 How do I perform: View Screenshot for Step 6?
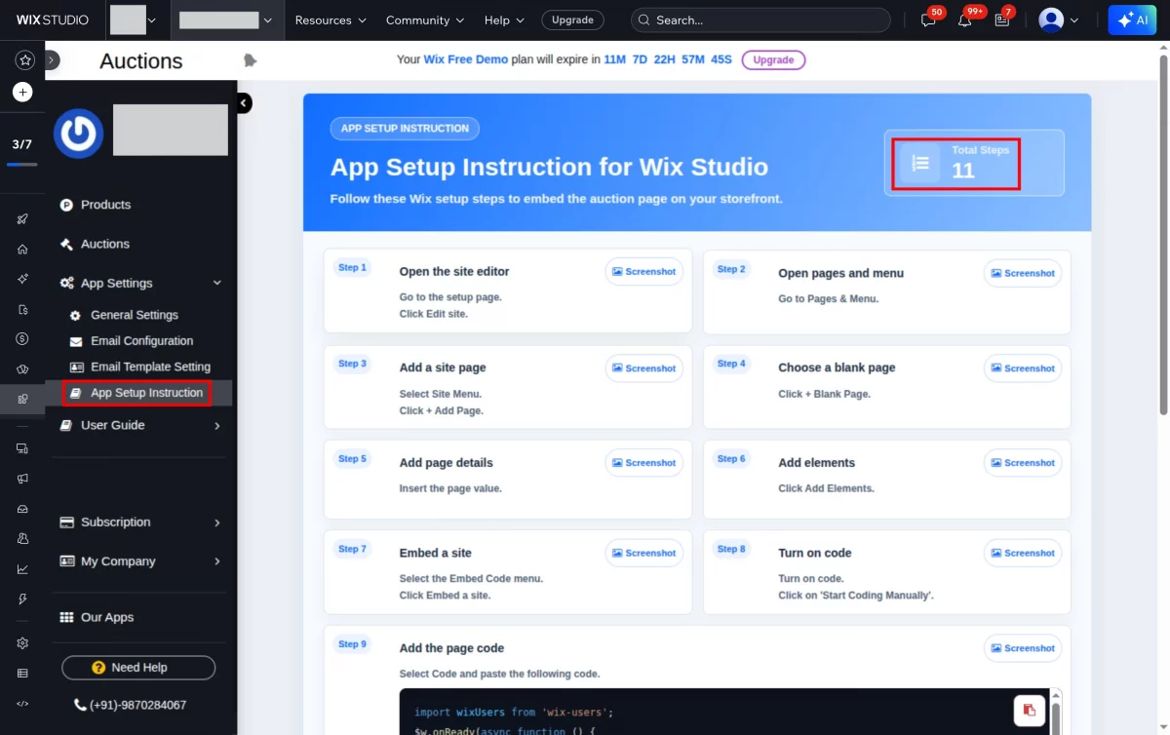[x=1023, y=463]
